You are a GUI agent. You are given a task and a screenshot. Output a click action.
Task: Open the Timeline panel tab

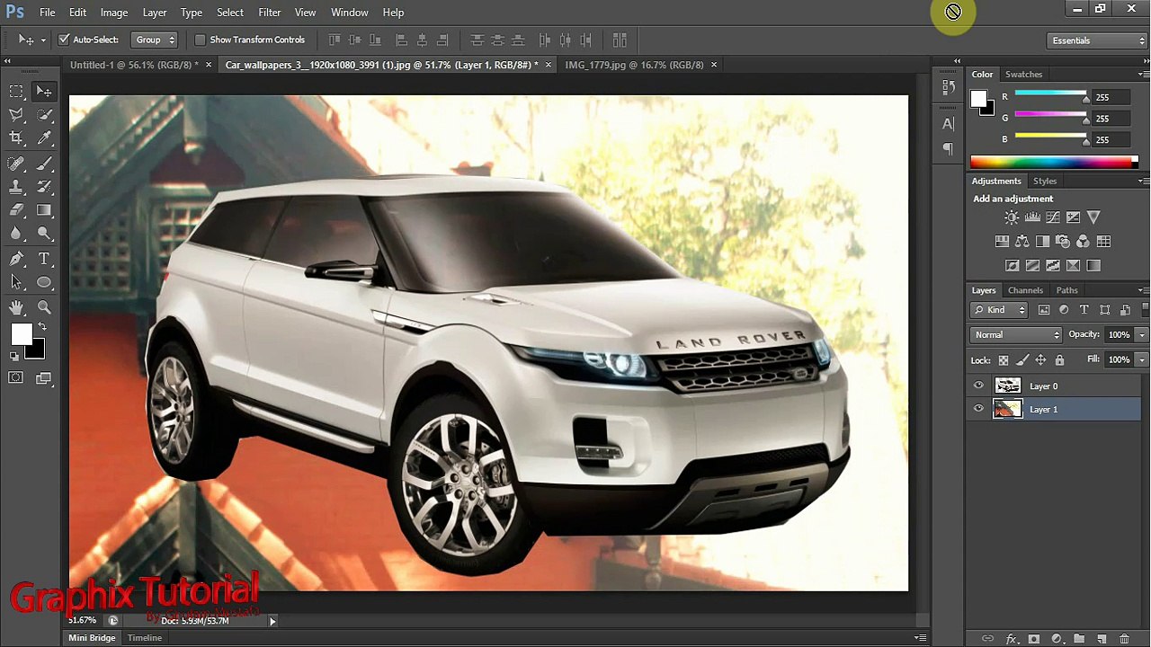pyautogui.click(x=145, y=638)
